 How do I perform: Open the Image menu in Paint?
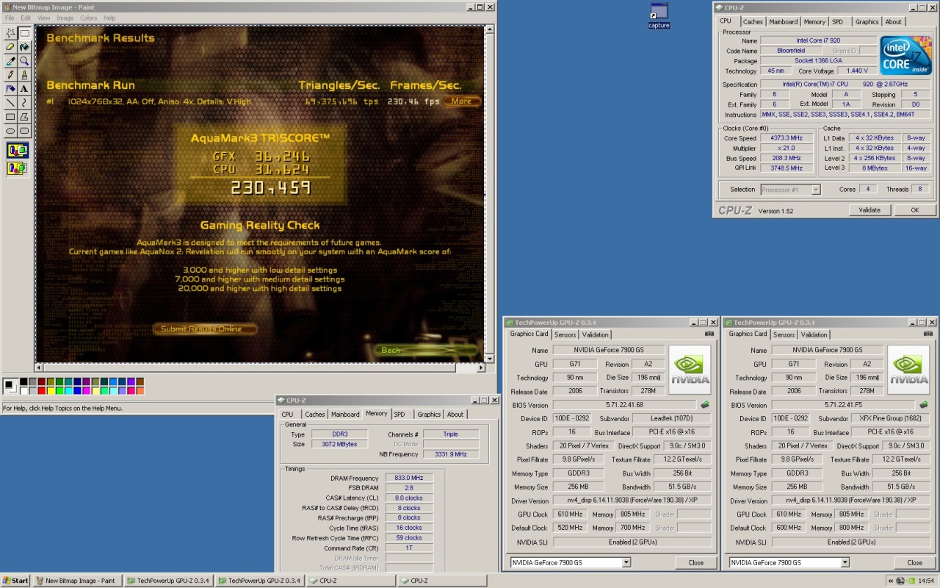pyautogui.click(x=65, y=18)
